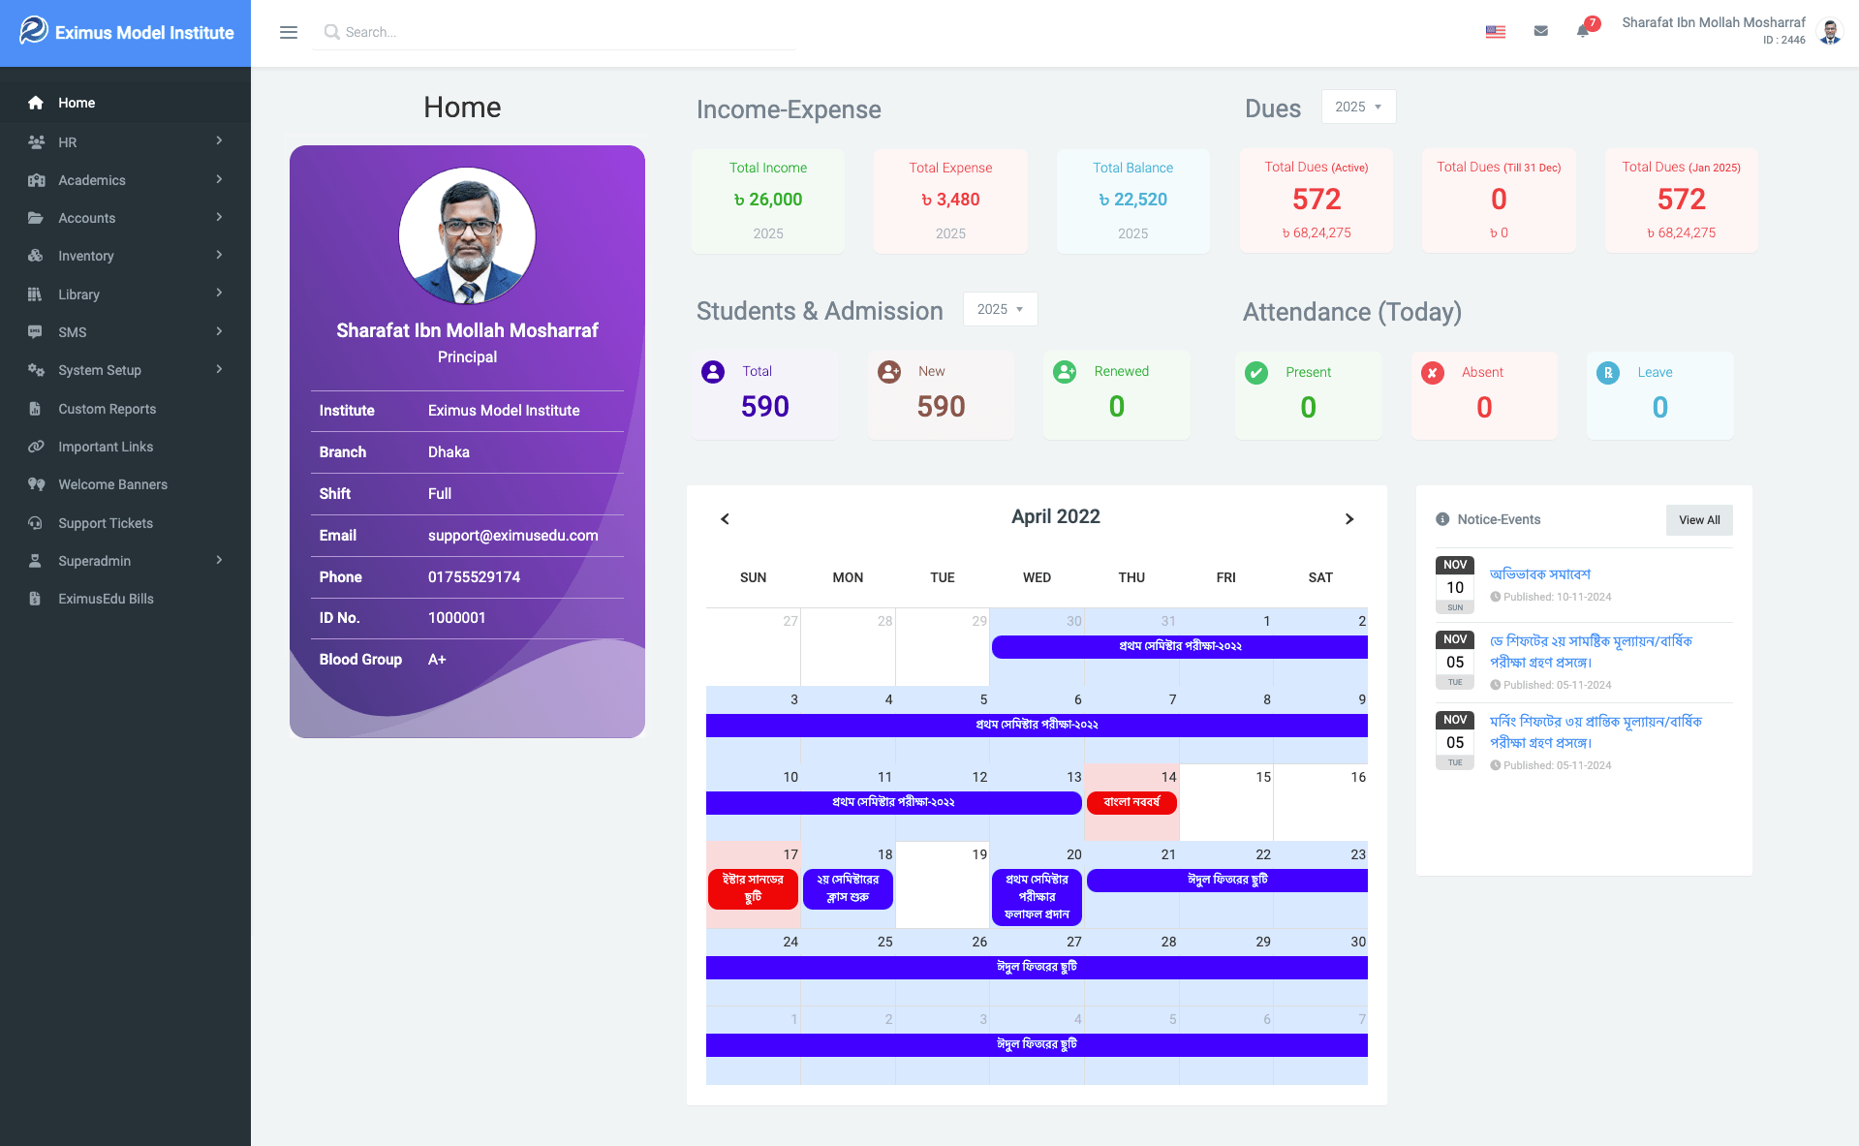The width and height of the screenshot is (1859, 1146).
Task: Open the অভিভাবক সমাবেশ notice link
Action: click(1539, 574)
